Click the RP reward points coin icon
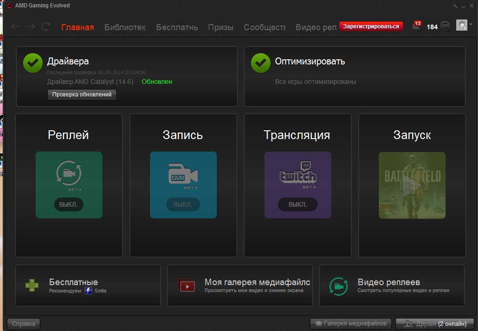This screenshot has height=331, width=478. point(445,26)
